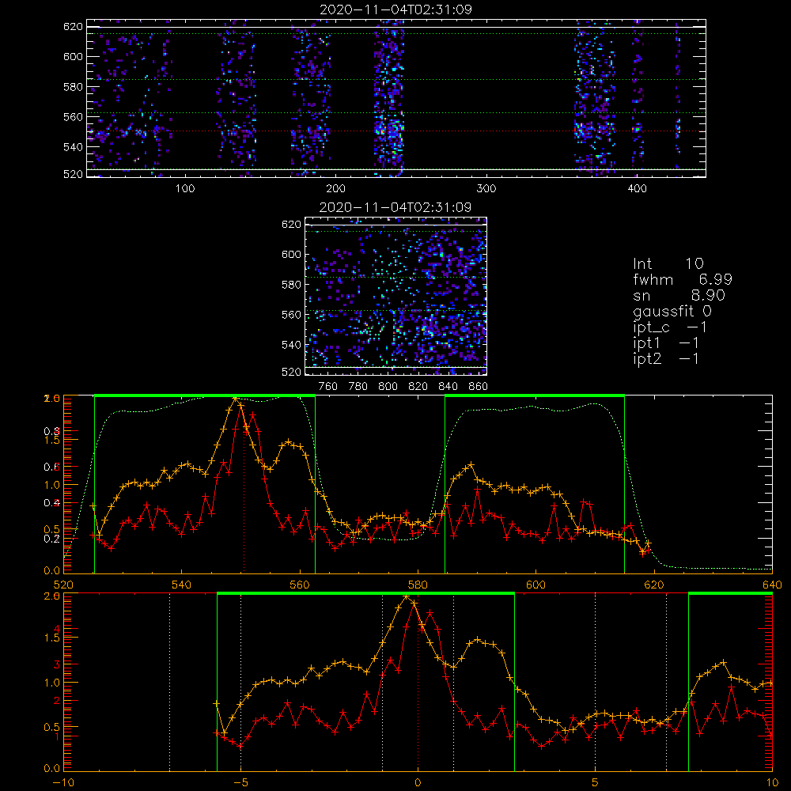Click x-axis tick '300' under the wide top image
This screenshot has width=791, height=791.
coord(486,189)
